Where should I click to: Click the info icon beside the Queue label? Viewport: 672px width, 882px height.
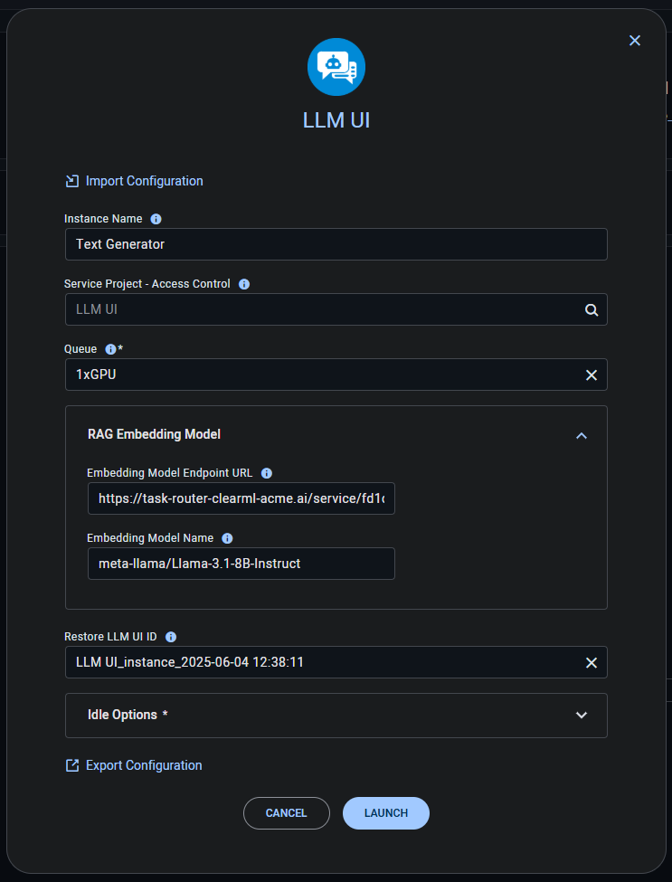coord(111,348)
